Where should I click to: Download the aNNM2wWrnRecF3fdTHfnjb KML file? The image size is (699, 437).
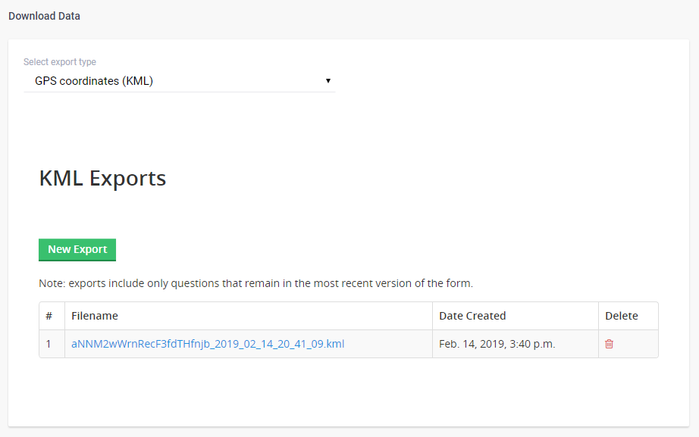pyautogui.click(x=208, y=344)
